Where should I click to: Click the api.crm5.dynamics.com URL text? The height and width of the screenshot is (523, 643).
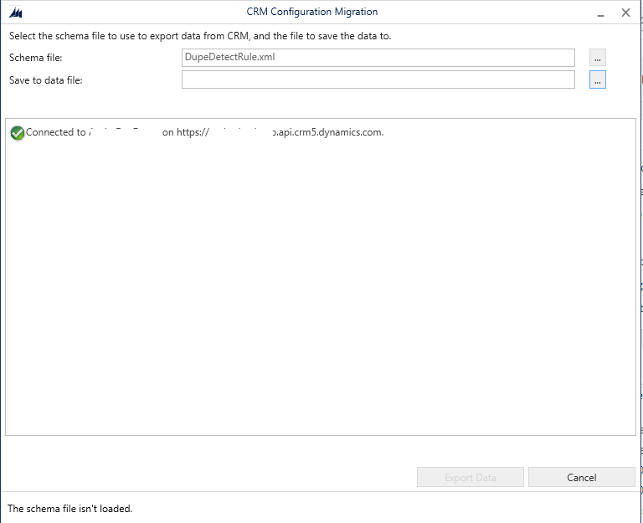327,132
